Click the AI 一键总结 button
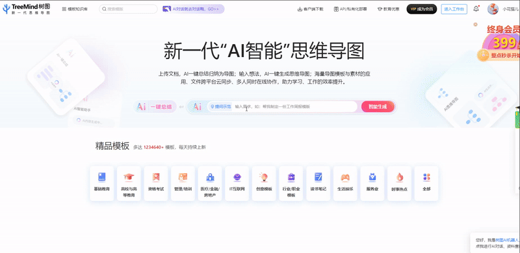Image resolution: width=520 pixels, height=253 pixels. tap(155, 106)
